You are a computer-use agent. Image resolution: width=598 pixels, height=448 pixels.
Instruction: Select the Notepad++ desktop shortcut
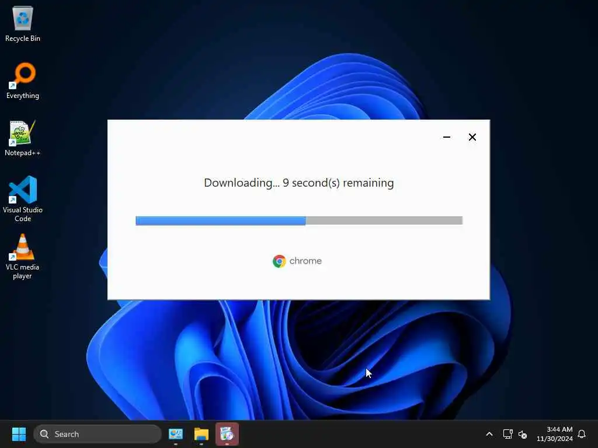pyautogui.click(x=23, y=138)
